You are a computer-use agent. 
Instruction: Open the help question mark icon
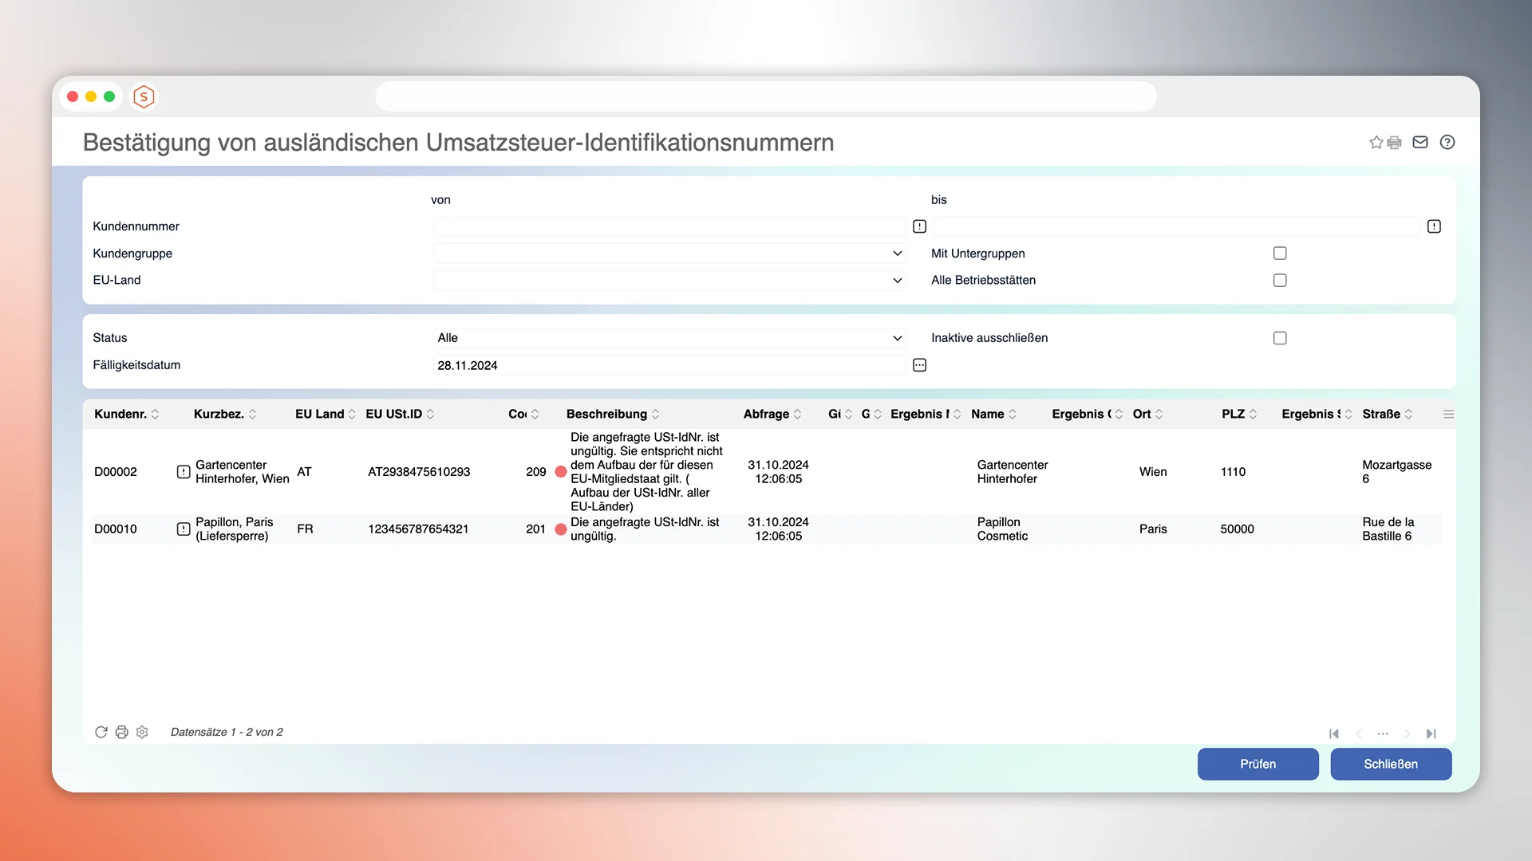coord(1447,142)
